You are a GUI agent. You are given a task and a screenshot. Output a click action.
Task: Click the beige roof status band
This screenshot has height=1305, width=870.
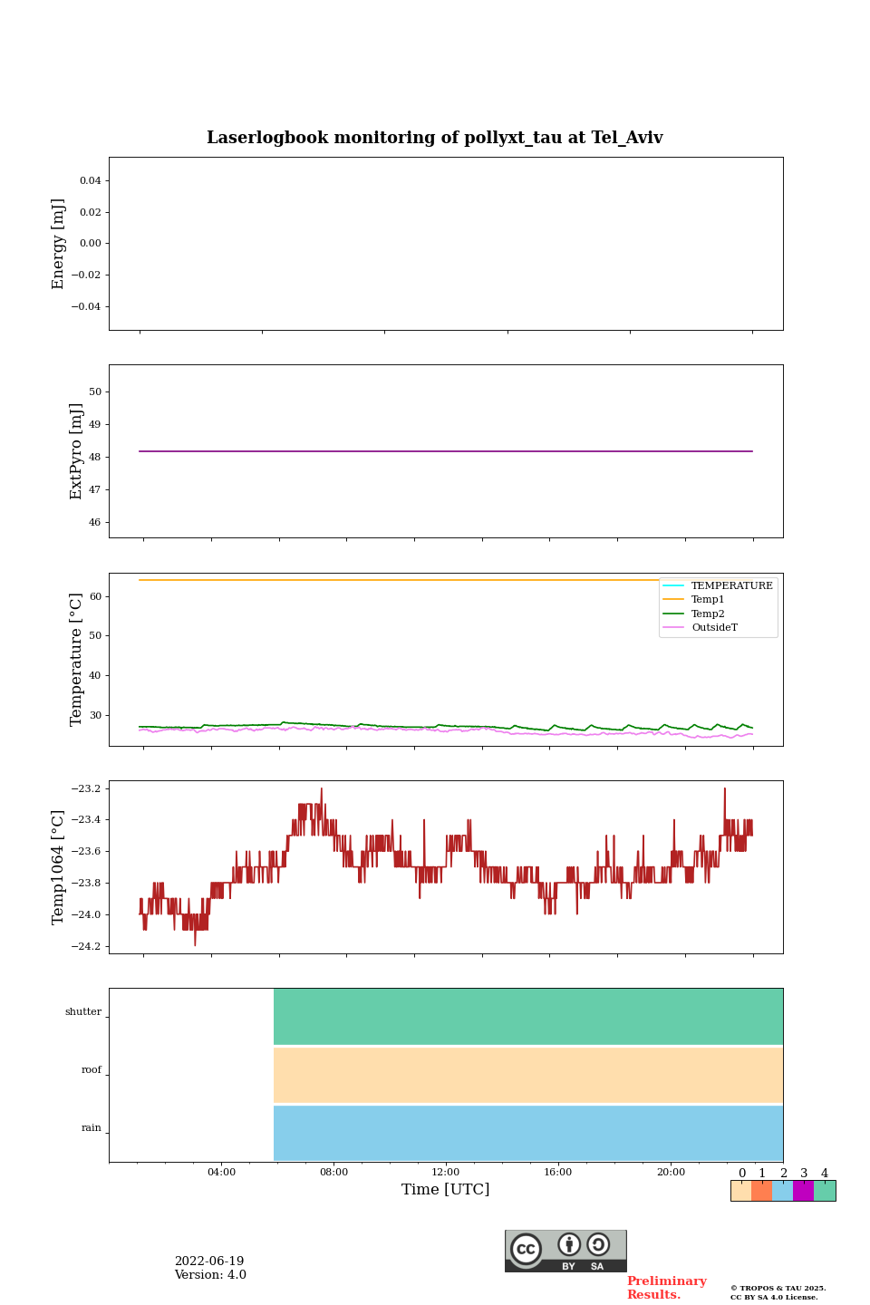[x=528, y=1075]
